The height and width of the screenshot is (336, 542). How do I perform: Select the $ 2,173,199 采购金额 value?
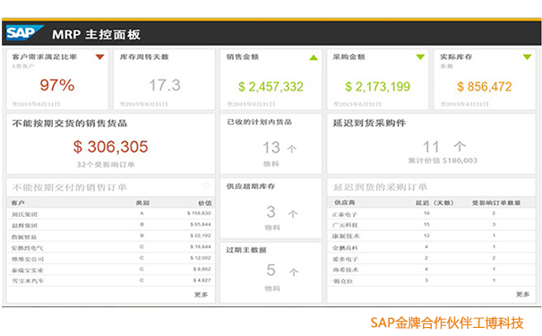pyautogui.click(x=377, y=86)
